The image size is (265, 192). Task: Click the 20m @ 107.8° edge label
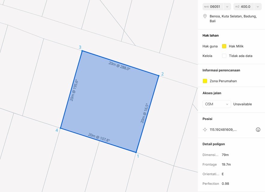pos(99,138)
